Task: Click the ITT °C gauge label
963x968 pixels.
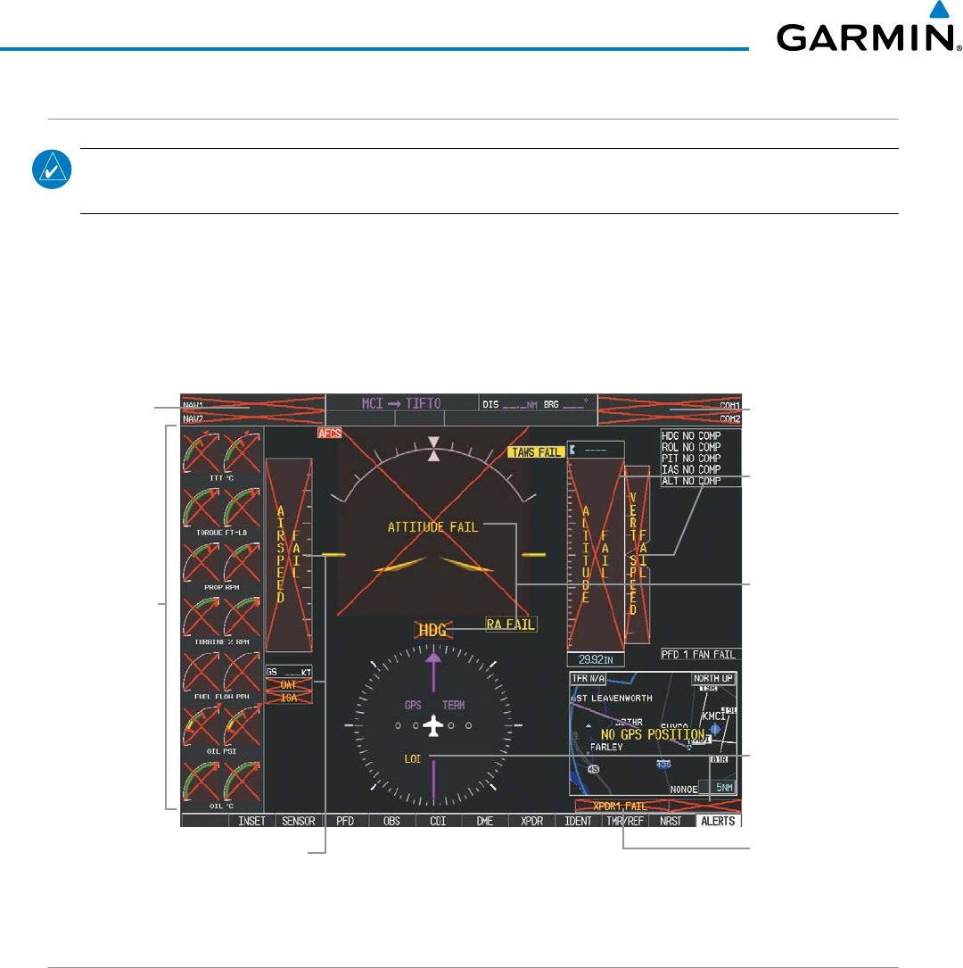Action: (x=221, y=478)
